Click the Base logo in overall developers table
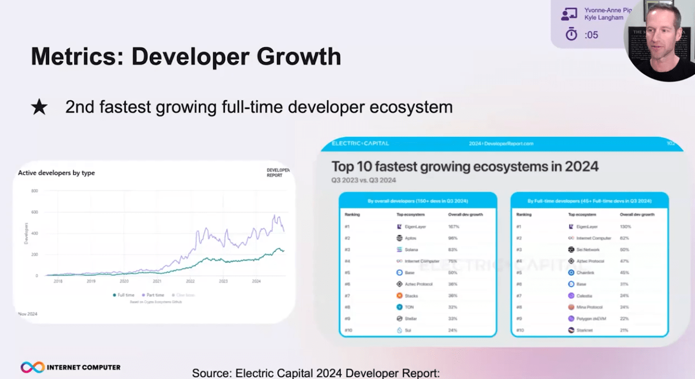Image resolution: width=695 pixels, height=379 pixels. click(400, 272)
